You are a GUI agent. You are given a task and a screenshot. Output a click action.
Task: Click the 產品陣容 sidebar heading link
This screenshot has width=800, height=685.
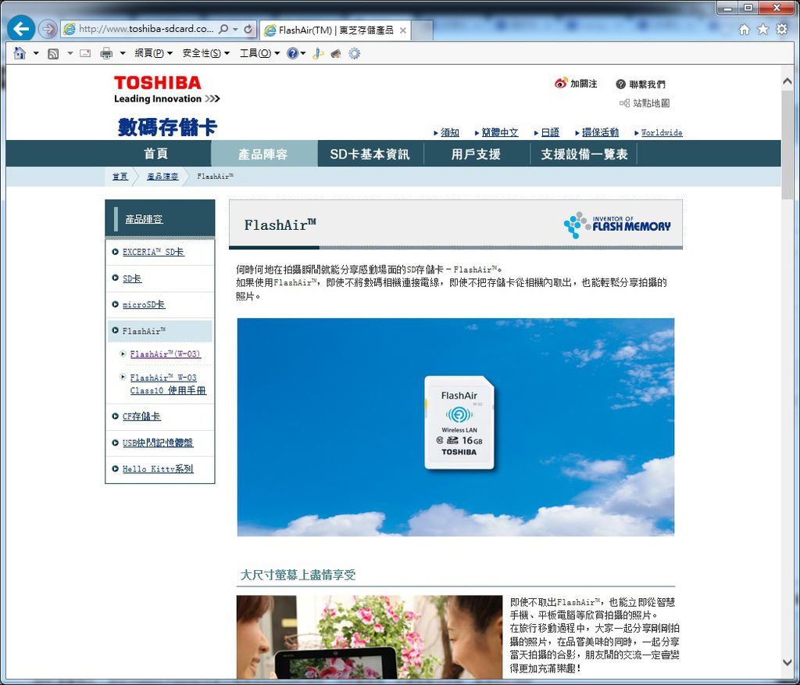[144, 219]
